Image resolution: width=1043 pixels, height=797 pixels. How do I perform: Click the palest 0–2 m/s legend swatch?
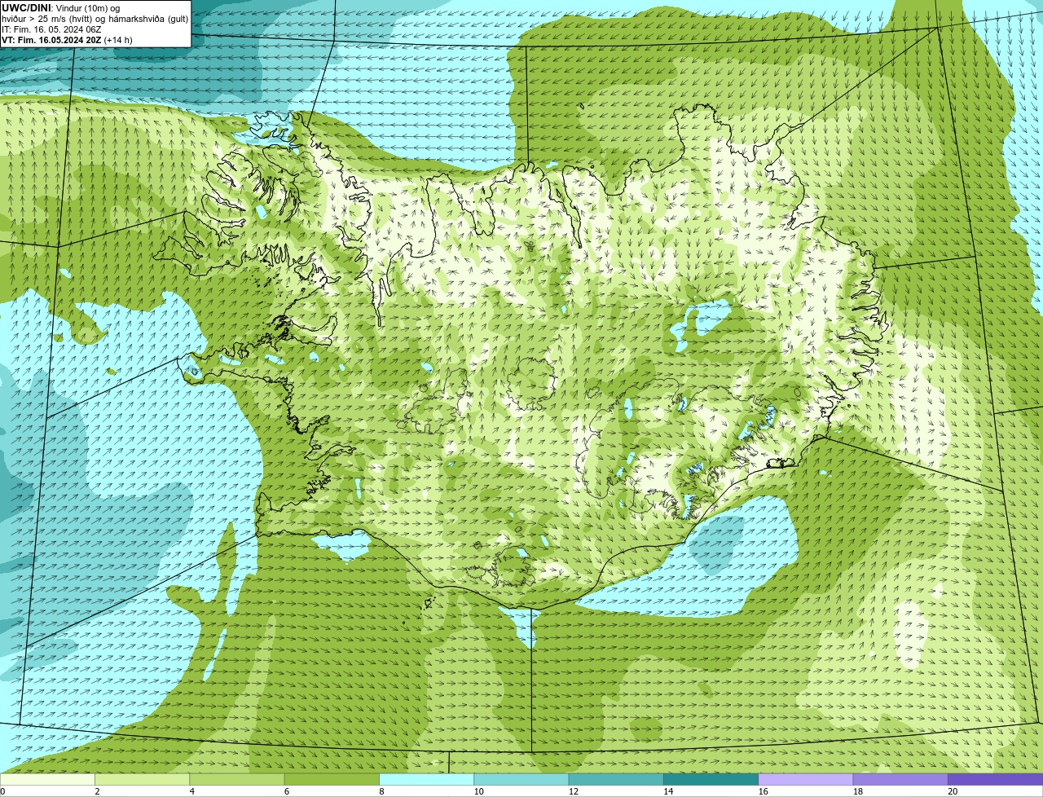point(47,780)
